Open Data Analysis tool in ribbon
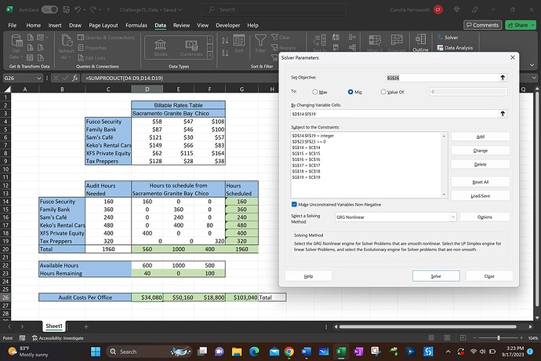 (455, 48)
